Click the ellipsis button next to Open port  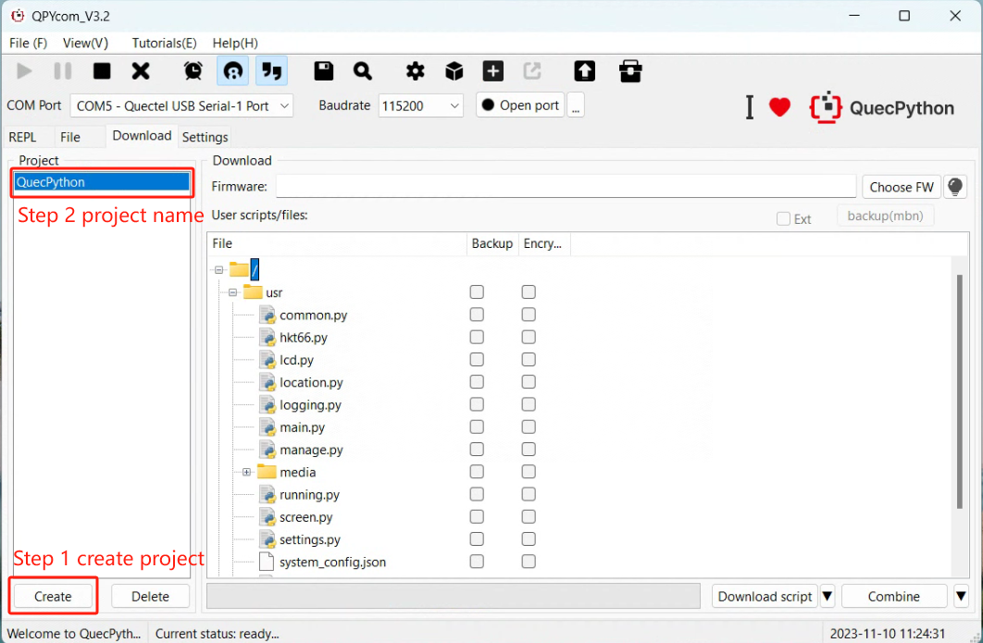(576, 105)
